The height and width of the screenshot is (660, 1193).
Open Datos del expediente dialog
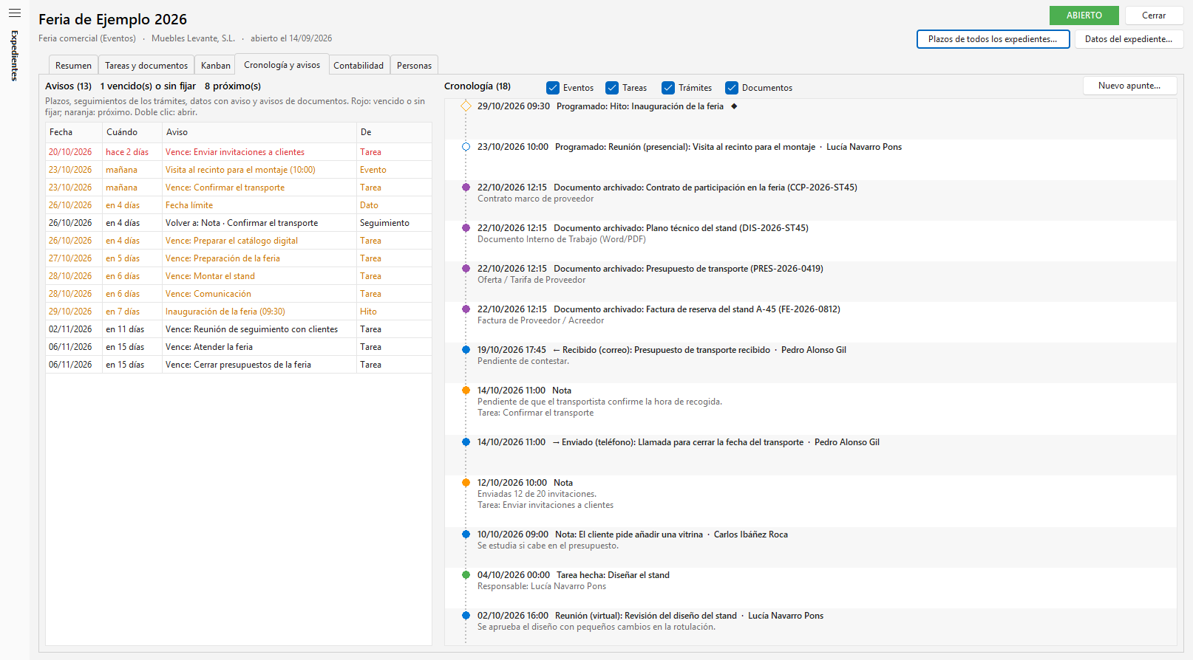coord(1129,39)
